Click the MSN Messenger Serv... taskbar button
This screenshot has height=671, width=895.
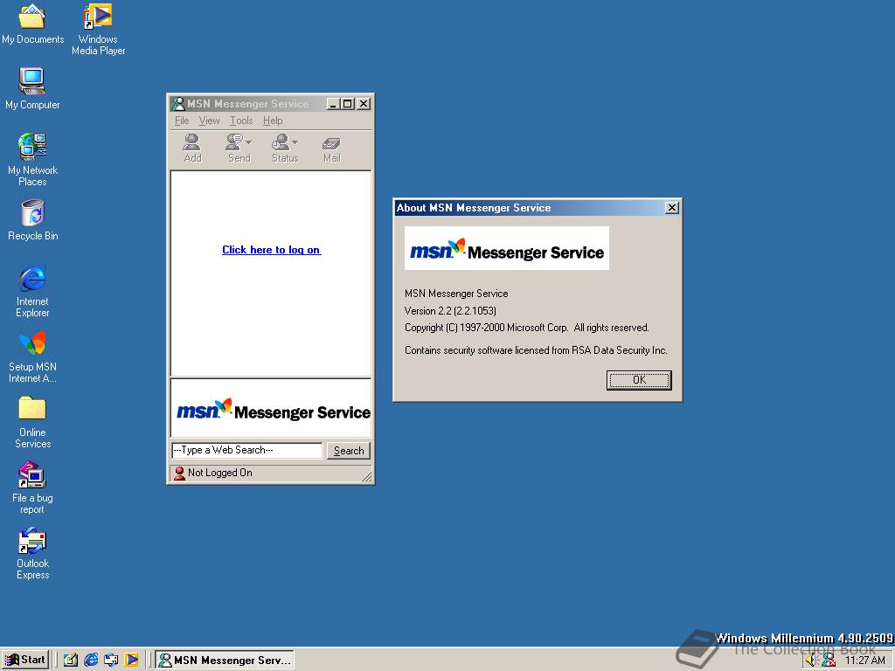[225, 661]
